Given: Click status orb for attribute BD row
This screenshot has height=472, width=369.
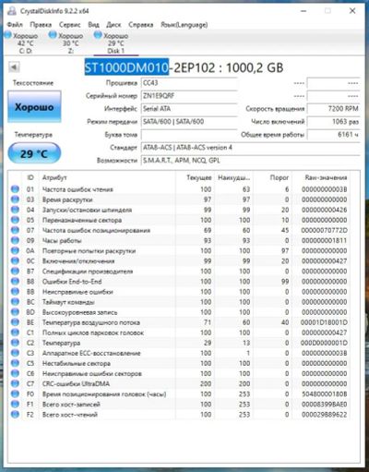Looking at the screenshot, I should click(15, 312).
